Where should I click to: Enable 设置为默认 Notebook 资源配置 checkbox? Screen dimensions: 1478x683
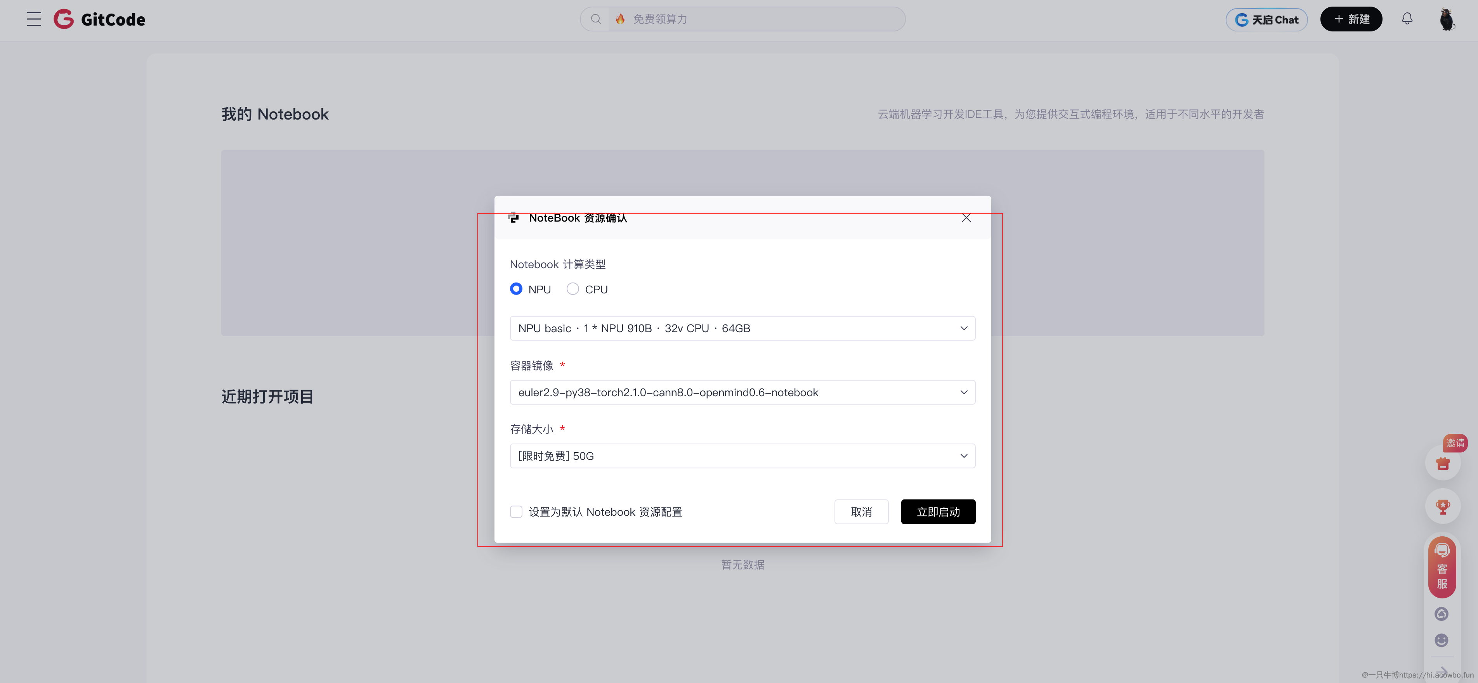[x=516, y=511]
